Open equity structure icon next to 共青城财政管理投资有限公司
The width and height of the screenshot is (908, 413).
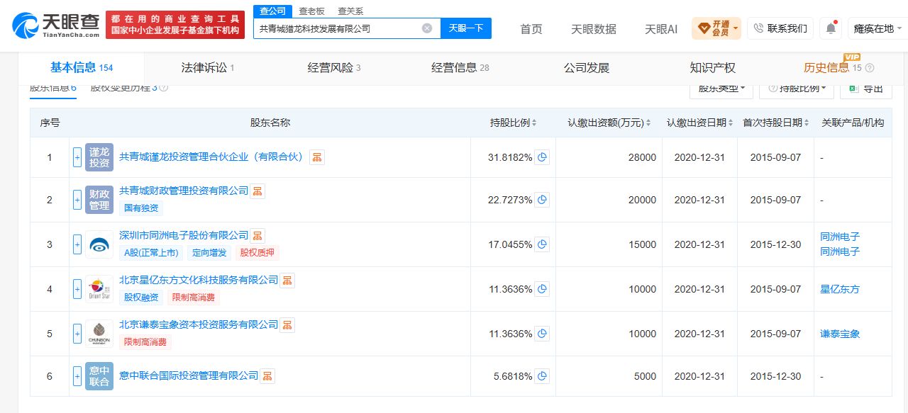click(x=258, y=191)
